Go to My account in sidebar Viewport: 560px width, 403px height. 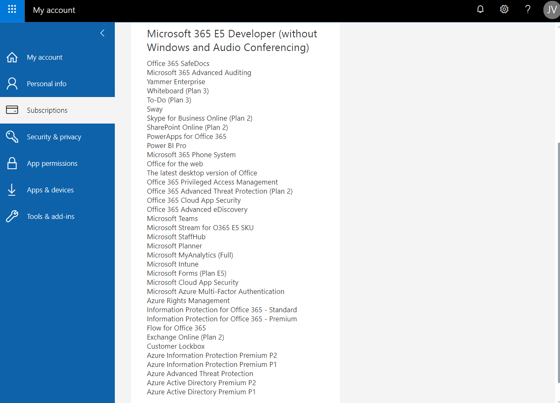pyautogui.click(x=57, y=57)
